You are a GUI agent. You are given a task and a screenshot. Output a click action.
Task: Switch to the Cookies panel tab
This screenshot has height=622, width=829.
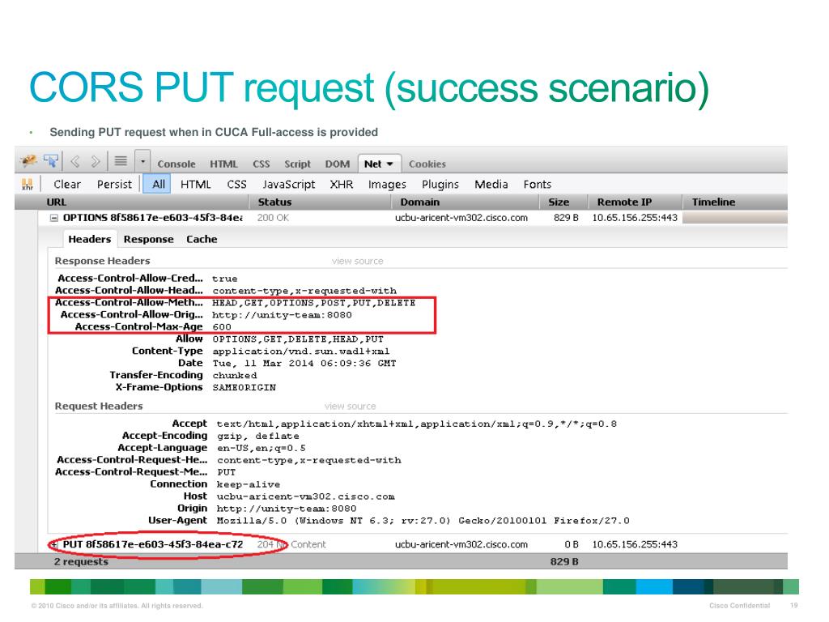pyautogui.click(x=427, y=164)
